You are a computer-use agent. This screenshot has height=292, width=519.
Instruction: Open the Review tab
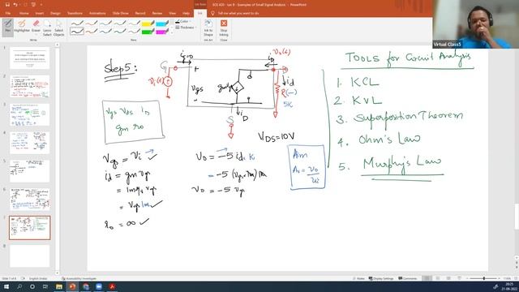tap(157, 13)
